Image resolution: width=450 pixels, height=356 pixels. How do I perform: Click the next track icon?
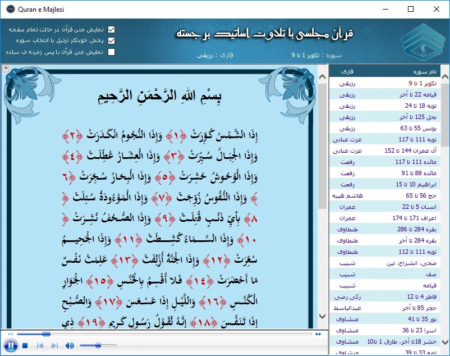[x=55, y=345]
